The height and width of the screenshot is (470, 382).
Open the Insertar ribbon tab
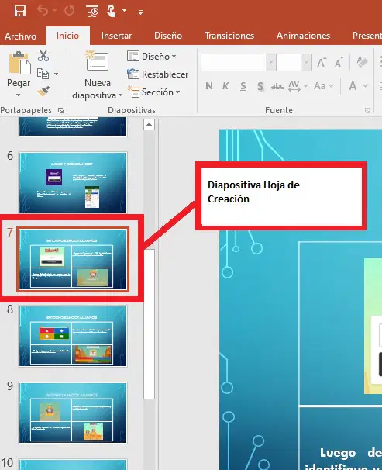[116, 36]
